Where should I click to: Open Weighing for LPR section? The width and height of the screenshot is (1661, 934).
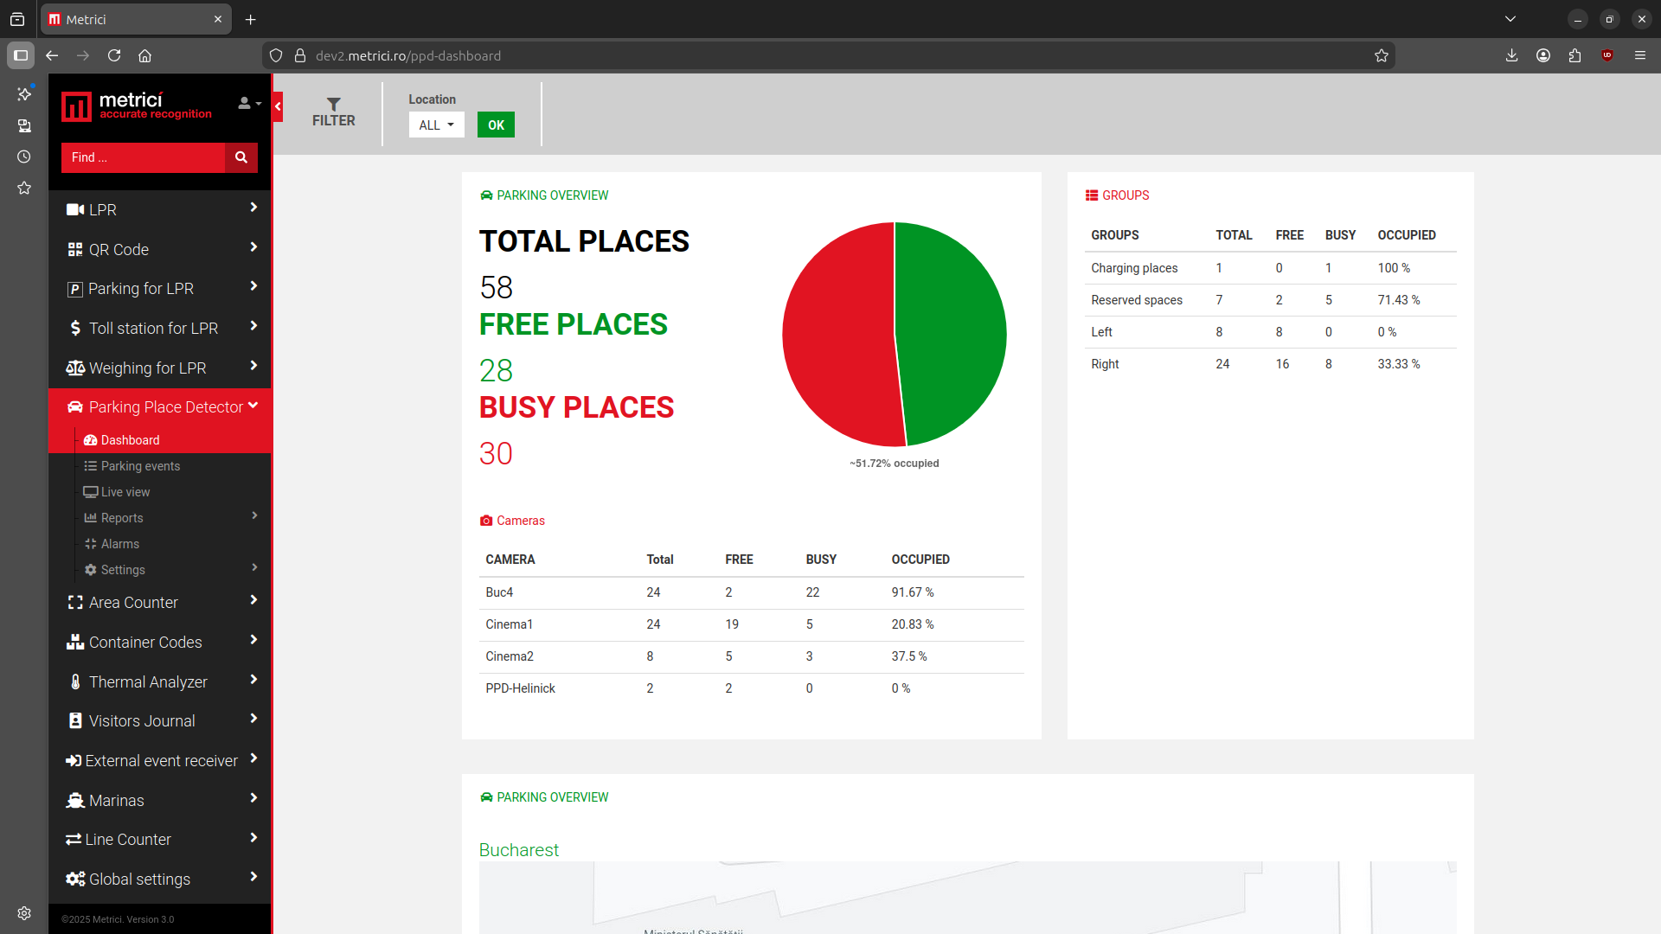(x=160, y=368)
